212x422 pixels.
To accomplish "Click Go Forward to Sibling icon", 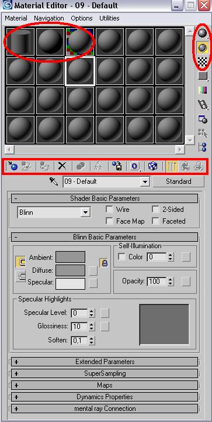I will (199, 167).
